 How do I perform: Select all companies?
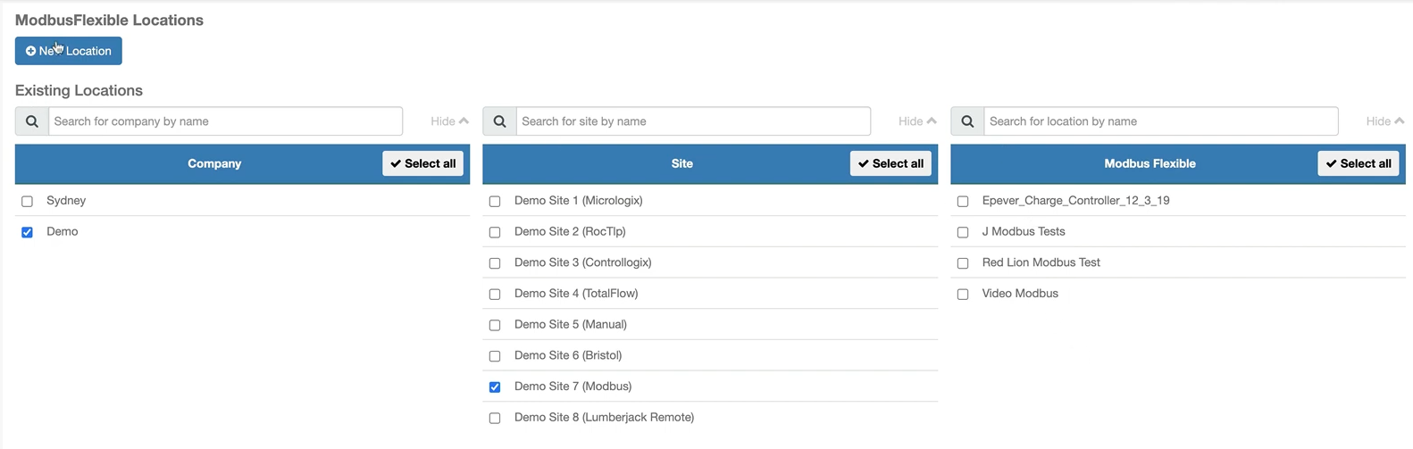click(x=423, y=163)
